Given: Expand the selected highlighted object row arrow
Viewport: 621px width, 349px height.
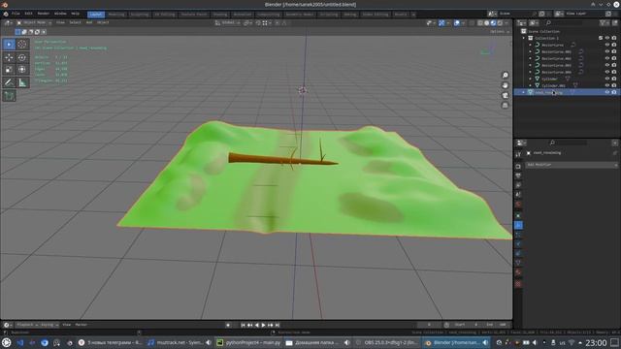Looking at the screenshot, I should point(524,92).
